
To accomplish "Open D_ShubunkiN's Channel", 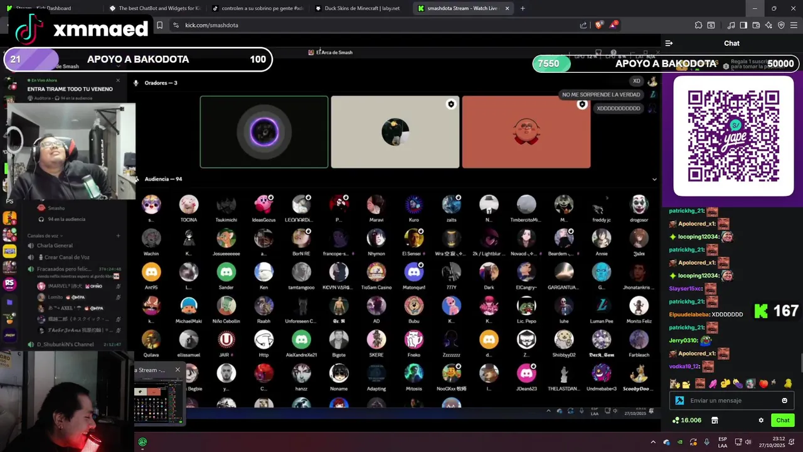I will tap(74, 345).
